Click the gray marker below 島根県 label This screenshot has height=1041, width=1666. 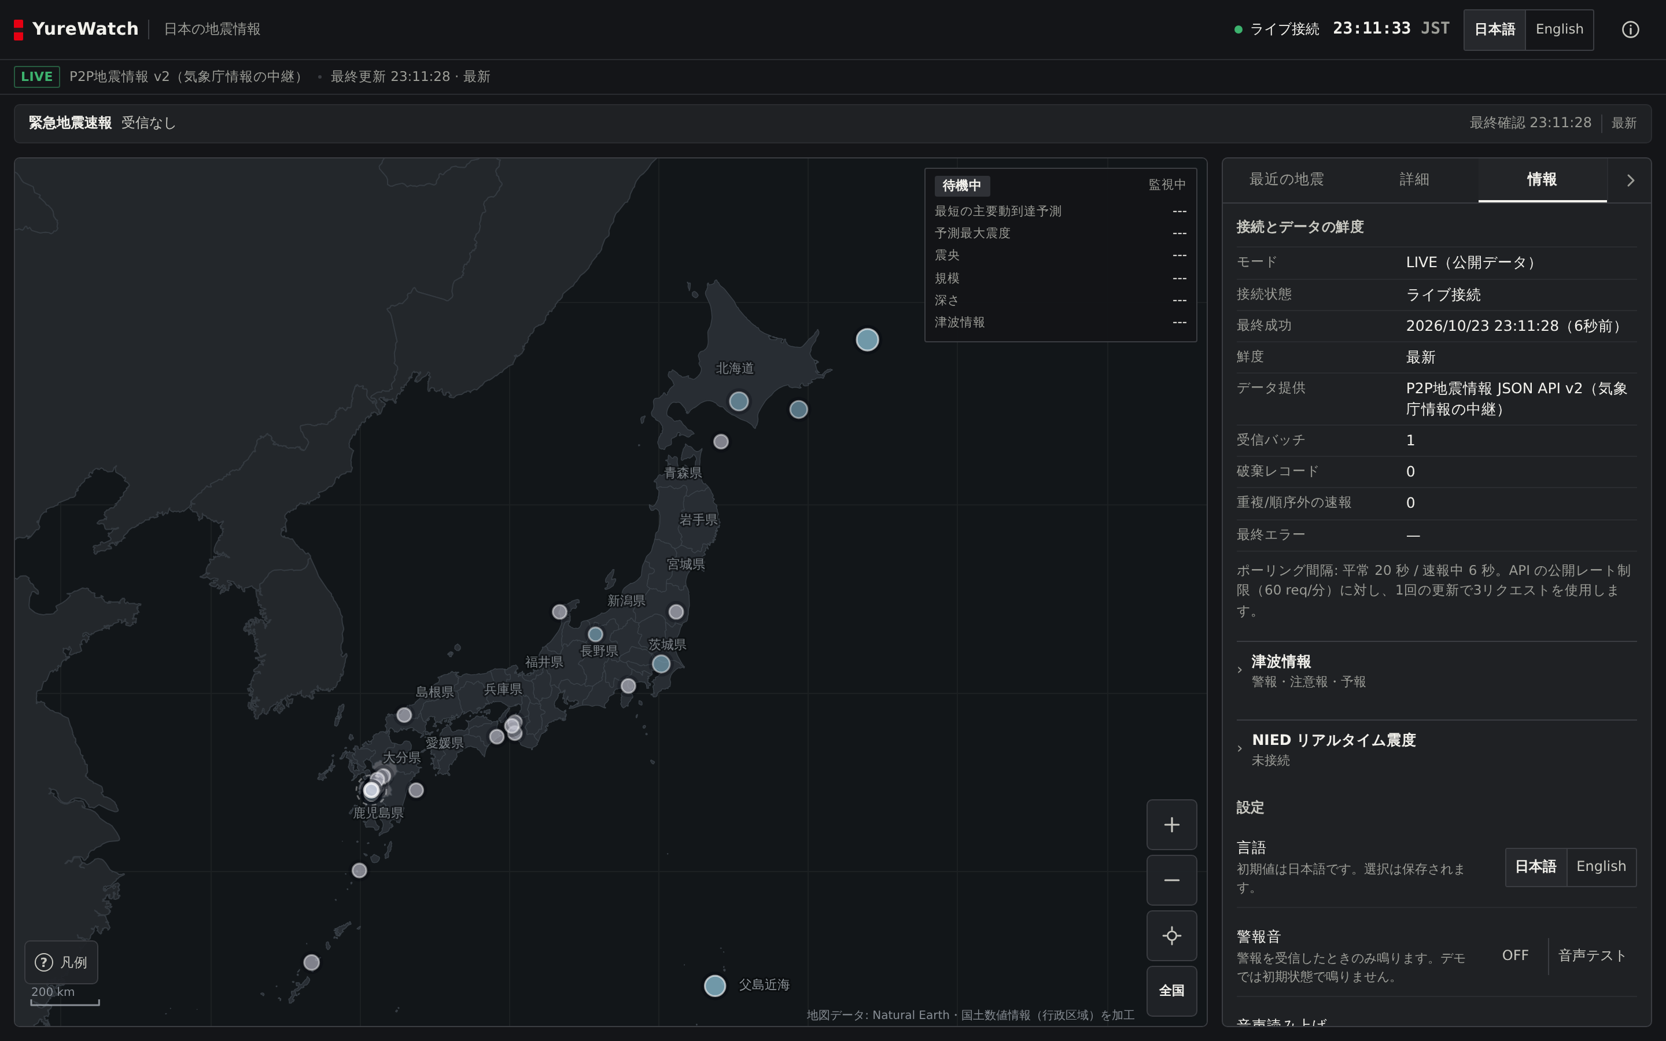404,715
